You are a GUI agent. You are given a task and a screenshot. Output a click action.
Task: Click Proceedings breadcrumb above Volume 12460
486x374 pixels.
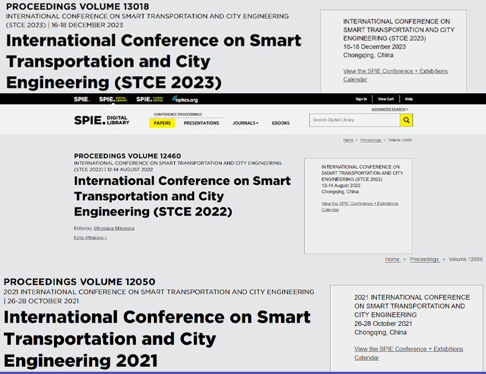[371, 140]
